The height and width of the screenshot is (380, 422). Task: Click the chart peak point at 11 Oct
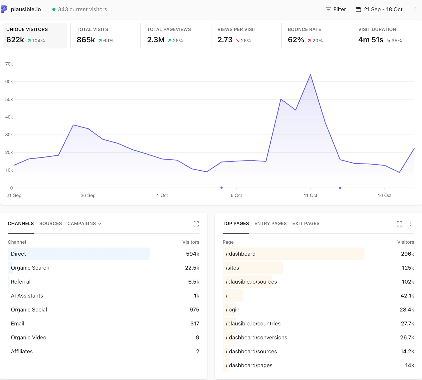(310, 75)
